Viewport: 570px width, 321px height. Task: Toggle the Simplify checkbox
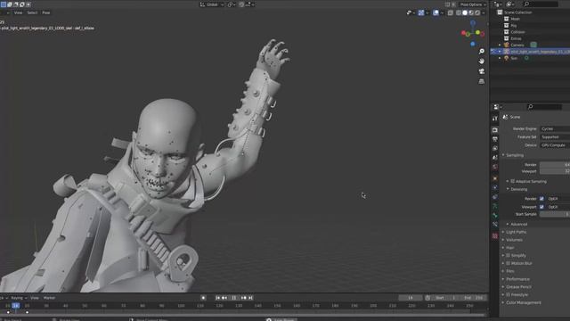(509, 256)
